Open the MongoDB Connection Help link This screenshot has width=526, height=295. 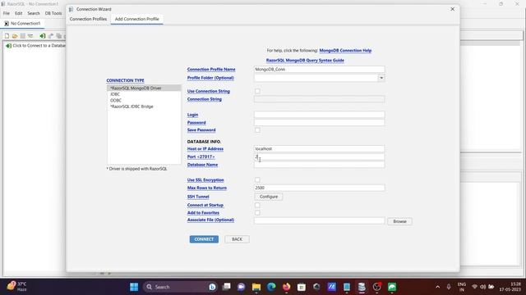coord(345,51)
